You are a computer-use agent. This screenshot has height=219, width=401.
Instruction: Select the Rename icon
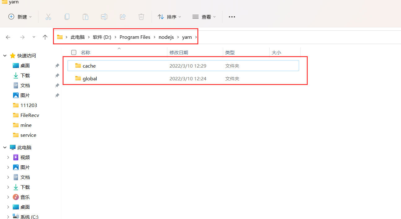pos(104,17)
